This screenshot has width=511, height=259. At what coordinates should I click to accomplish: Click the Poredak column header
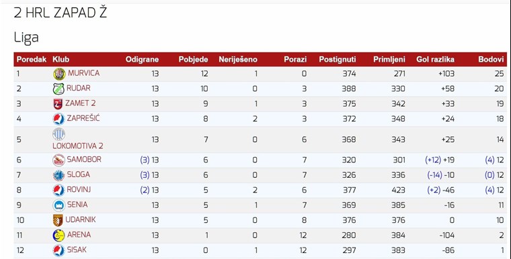tap(32, 59)
